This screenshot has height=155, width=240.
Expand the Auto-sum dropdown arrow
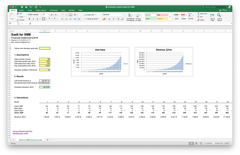pyautogui.click(x=208, y=14)
